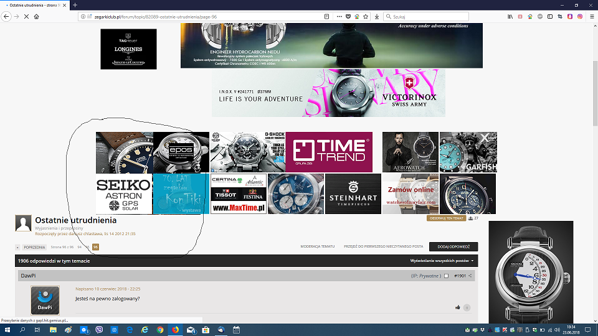This screenshot has width=598, height=336.
Task: Open permalink #1901
Action: click(460, 276)
